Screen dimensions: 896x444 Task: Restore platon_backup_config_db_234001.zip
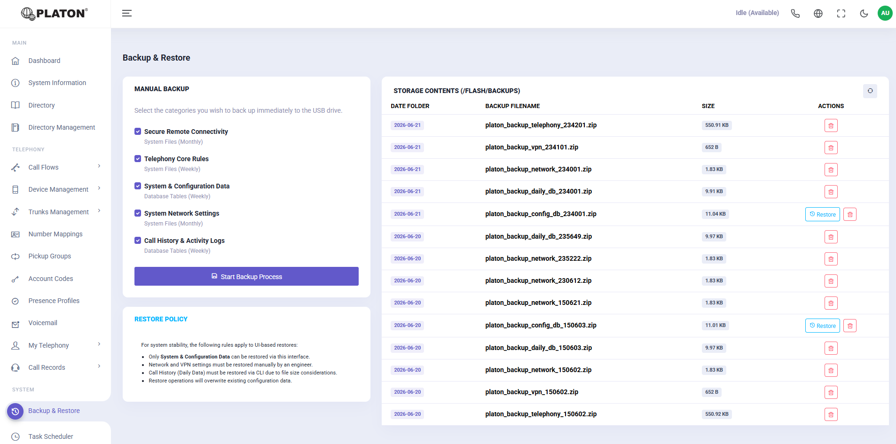tap(823, 214)
